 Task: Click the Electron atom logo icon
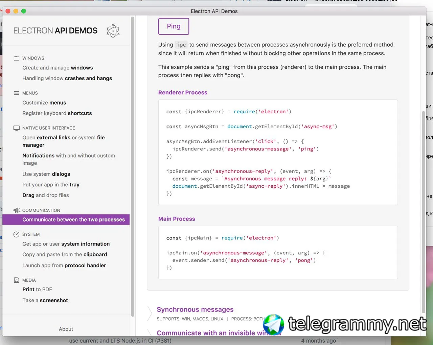[113, 31]
